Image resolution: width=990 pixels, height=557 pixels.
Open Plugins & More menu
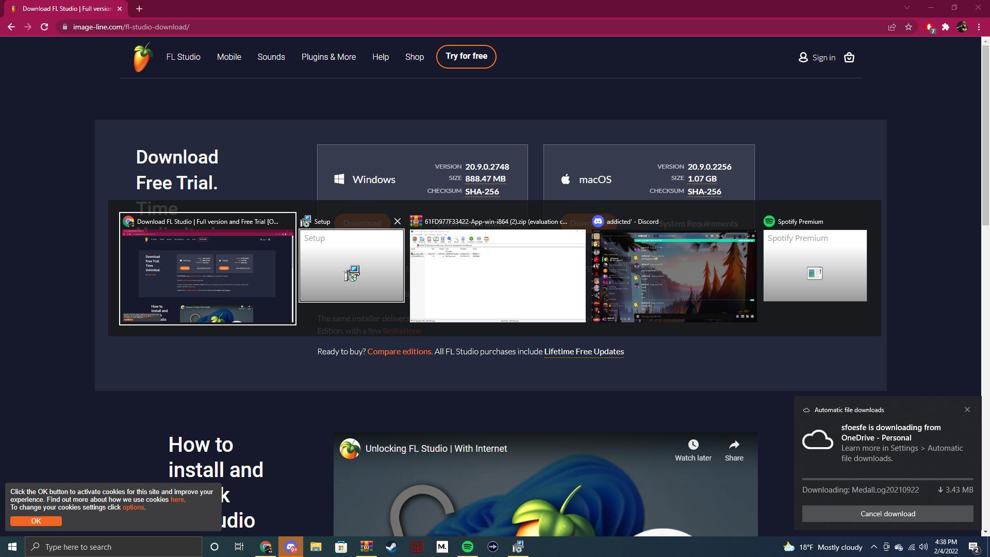(x=328, y=57)
